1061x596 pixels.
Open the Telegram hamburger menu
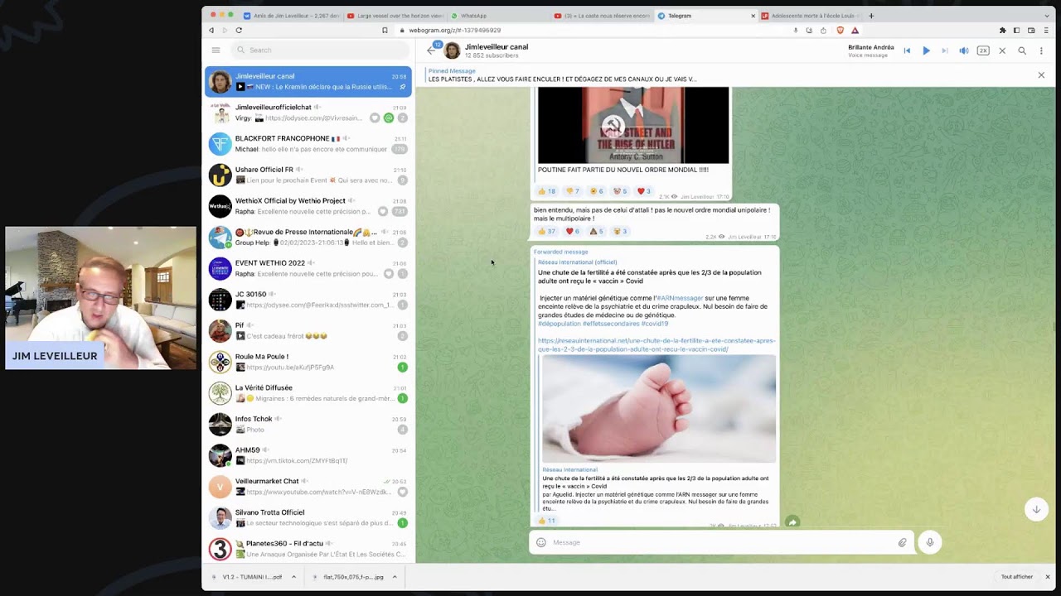coord(216,50)
